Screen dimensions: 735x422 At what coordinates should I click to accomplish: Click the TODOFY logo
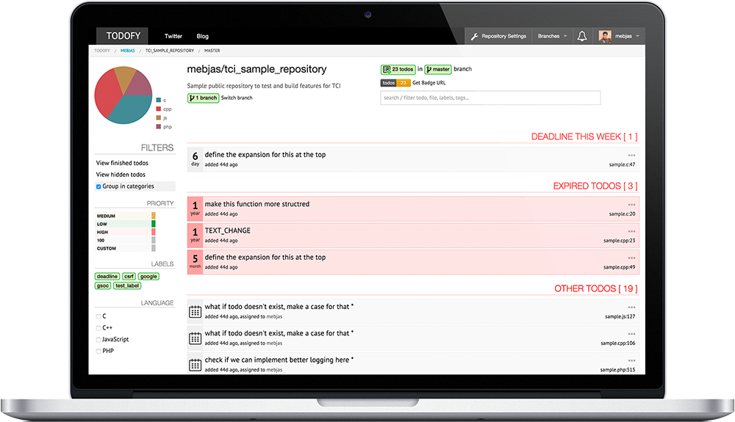pos(123,36)
